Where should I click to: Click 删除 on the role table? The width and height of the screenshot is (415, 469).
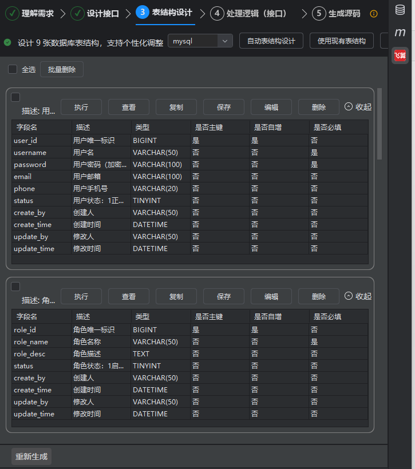click(x=319, y=296)
